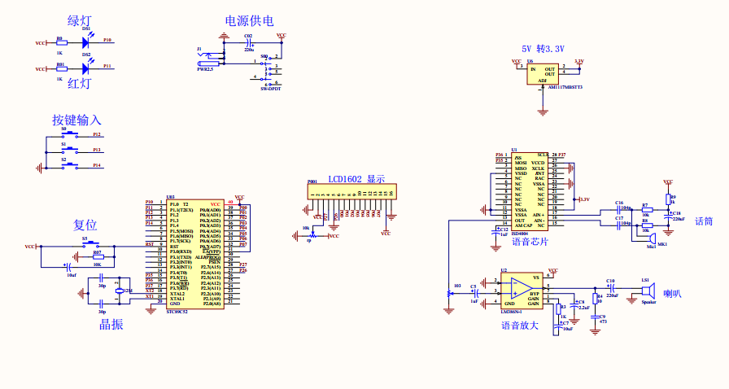Click the PWR2.5 connector label

point(205,69)
